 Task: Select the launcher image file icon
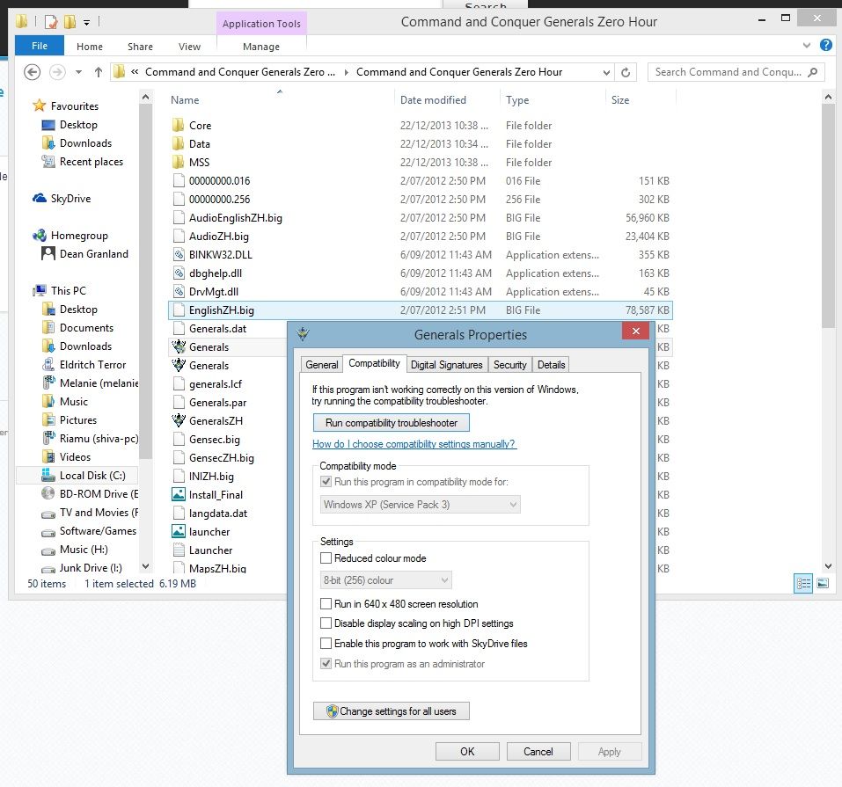pos(179,531)
